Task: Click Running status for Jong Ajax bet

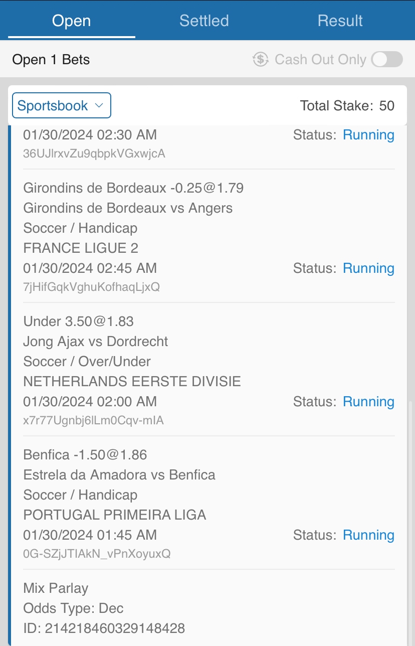Action: (x=368, y=402)
